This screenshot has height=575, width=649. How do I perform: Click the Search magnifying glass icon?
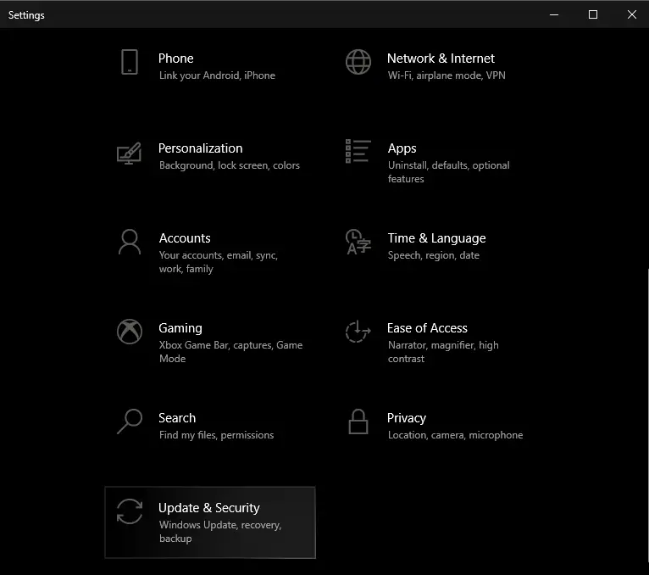pos(130,421)
